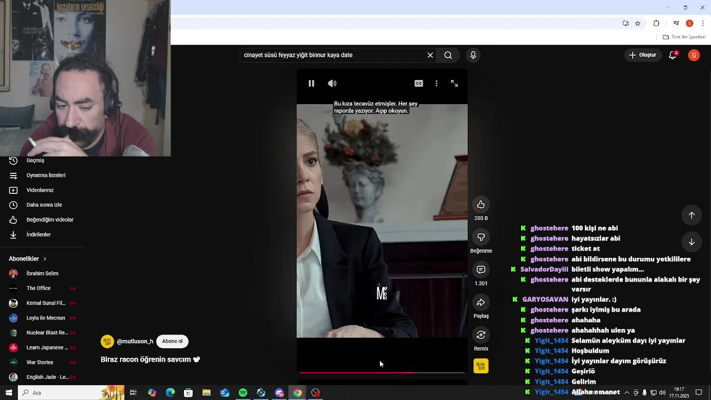The width and height of the screenshot is (711, 400).
Task: Open the @mutluson_h channel link
Action: click(x=135, y=342)
